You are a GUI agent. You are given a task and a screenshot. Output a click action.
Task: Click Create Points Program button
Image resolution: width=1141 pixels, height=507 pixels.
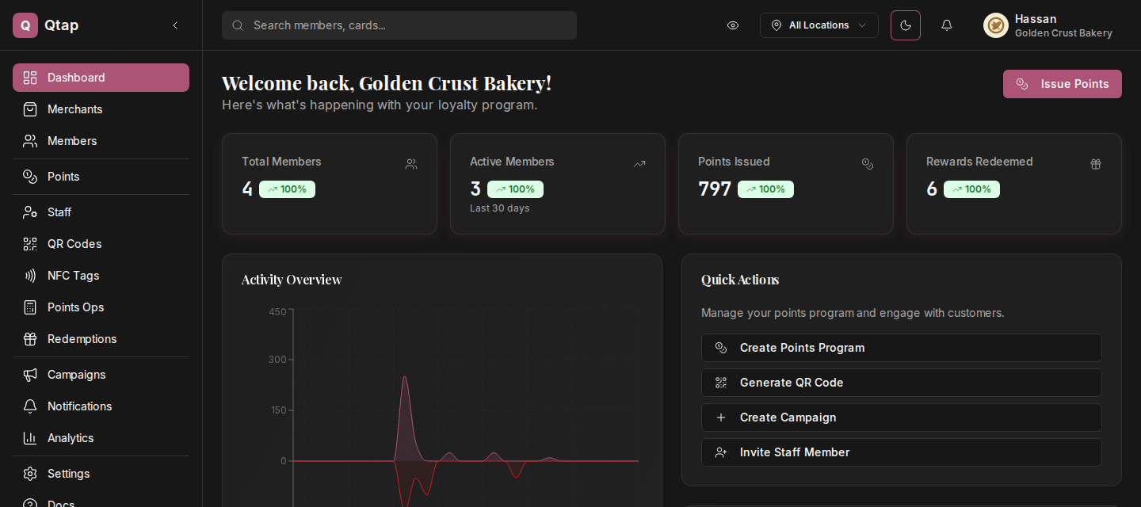[x=902, y=348]
